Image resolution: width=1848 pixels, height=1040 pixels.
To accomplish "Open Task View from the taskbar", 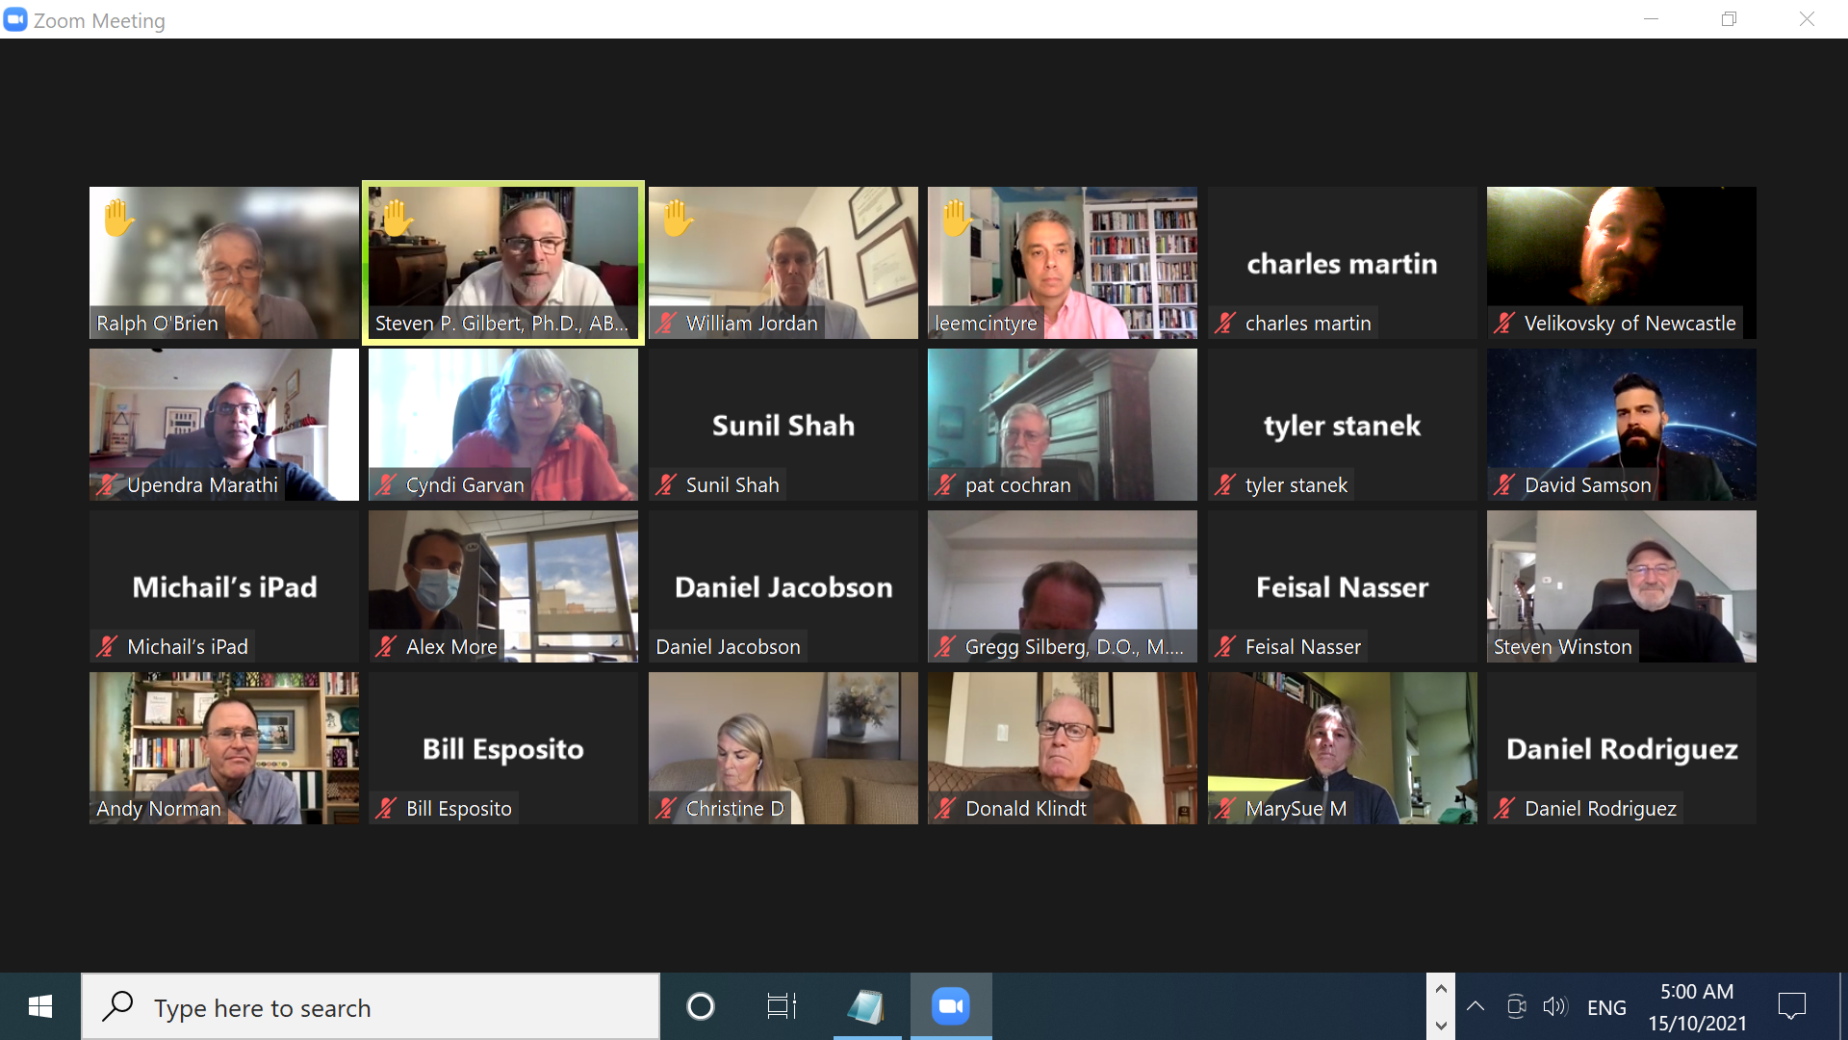I will (782, 1007).
